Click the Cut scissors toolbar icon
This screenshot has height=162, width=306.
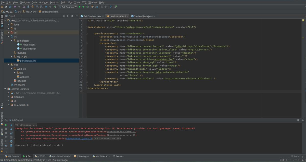coord(24,7)
